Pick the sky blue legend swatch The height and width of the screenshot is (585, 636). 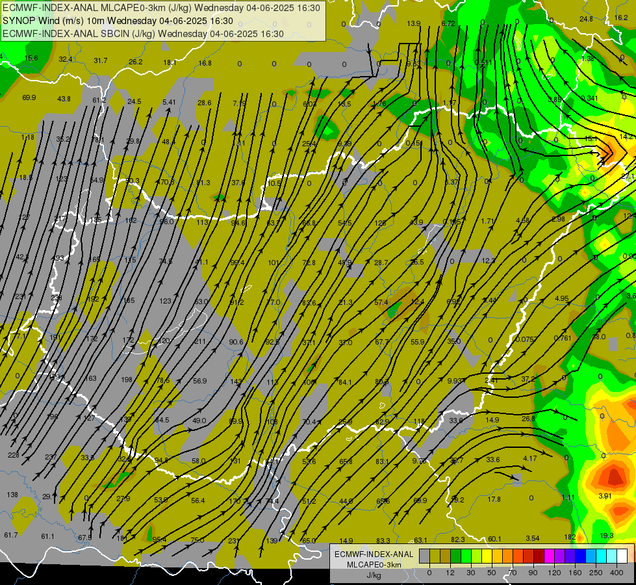tap(591, 556)
